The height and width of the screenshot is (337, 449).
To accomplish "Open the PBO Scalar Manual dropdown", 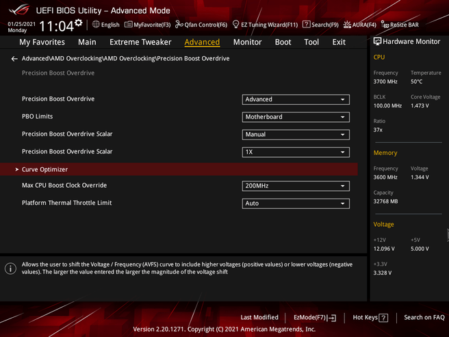I will pyautogui.click(x=296, y=134).
